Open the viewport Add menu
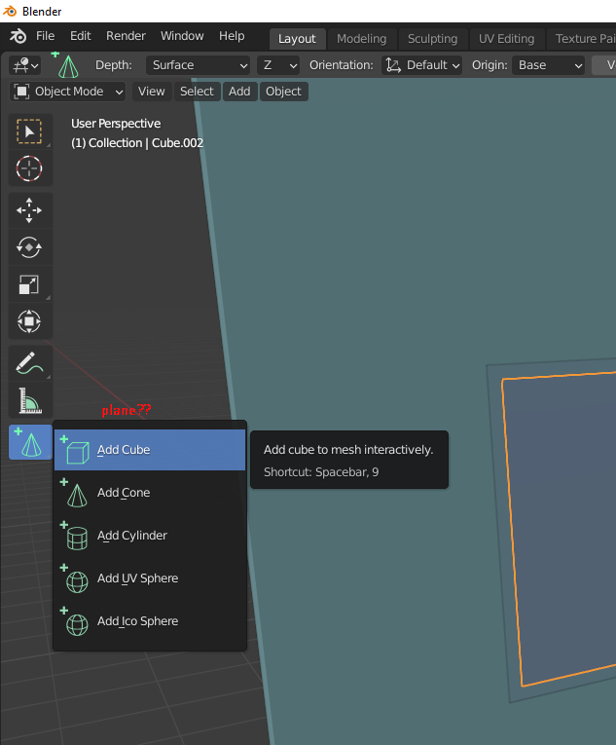 pyautogui.click(x=239, y=92)
